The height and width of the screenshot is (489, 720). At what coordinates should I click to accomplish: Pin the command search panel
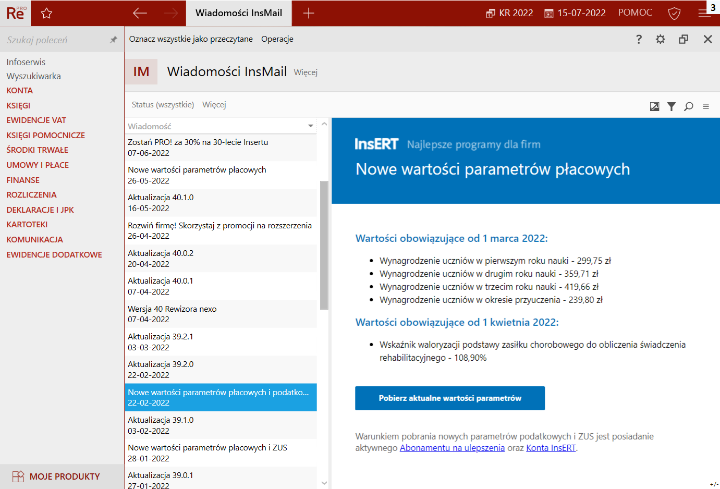click(x=114, y=40)
